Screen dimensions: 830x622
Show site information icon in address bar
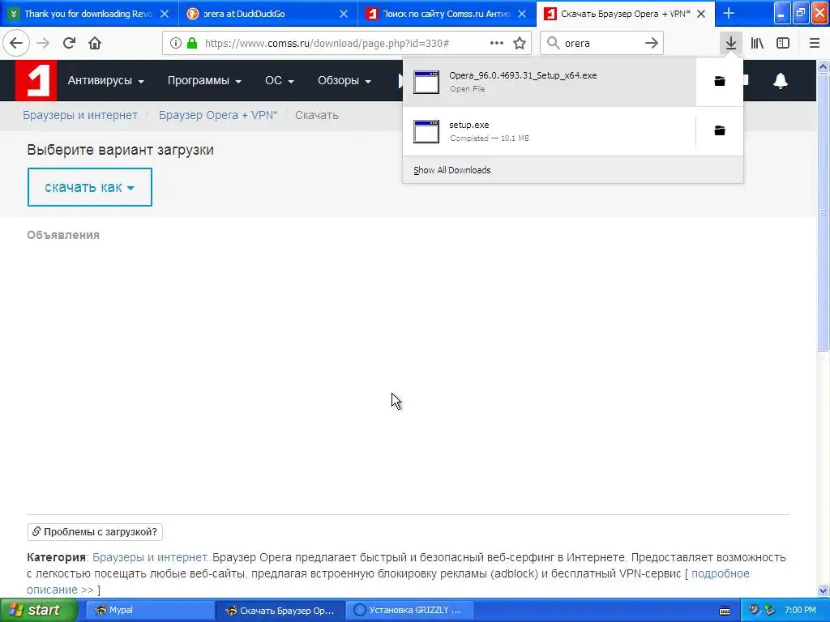click(x=176, y=44)
